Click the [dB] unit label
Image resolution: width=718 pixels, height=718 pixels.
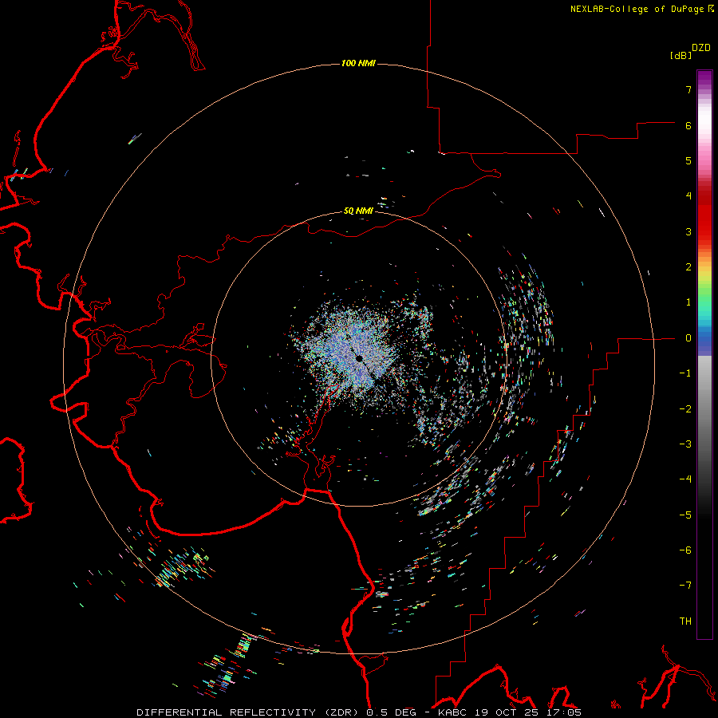[x=681, y=55]
